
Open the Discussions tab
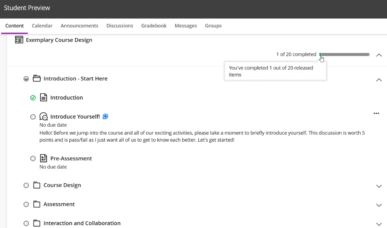[x=119, y=26]
